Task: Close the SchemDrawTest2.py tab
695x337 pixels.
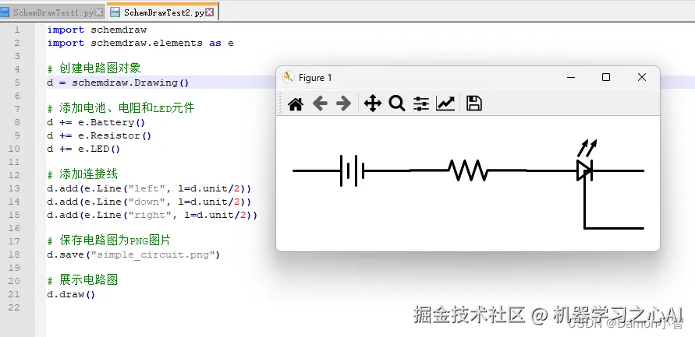Action: [210, 12]
